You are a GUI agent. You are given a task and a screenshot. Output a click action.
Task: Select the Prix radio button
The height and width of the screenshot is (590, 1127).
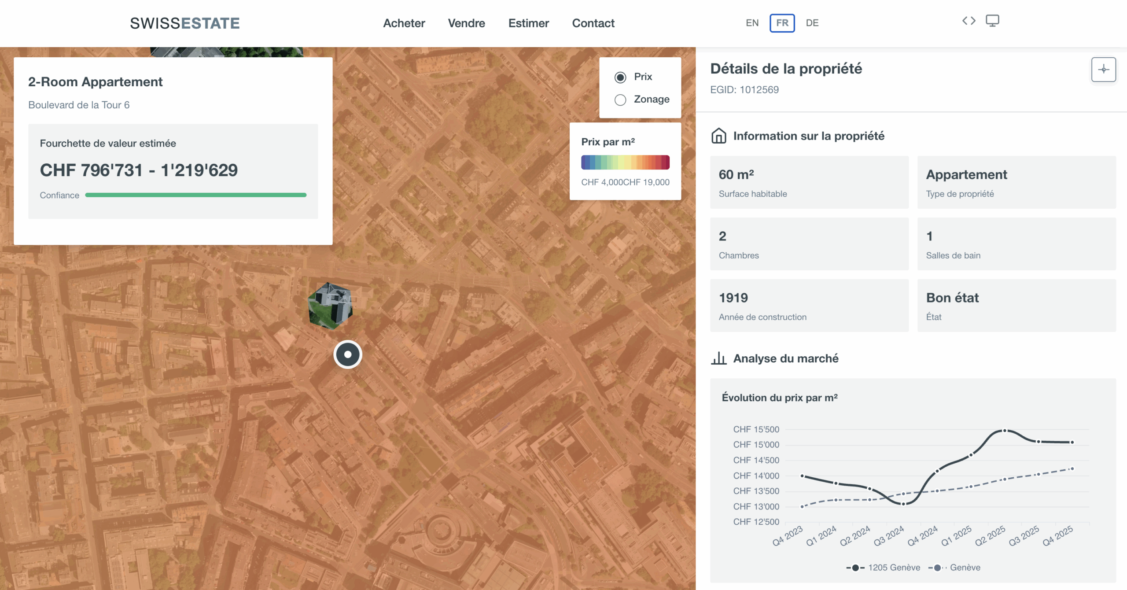click(620, 77)
